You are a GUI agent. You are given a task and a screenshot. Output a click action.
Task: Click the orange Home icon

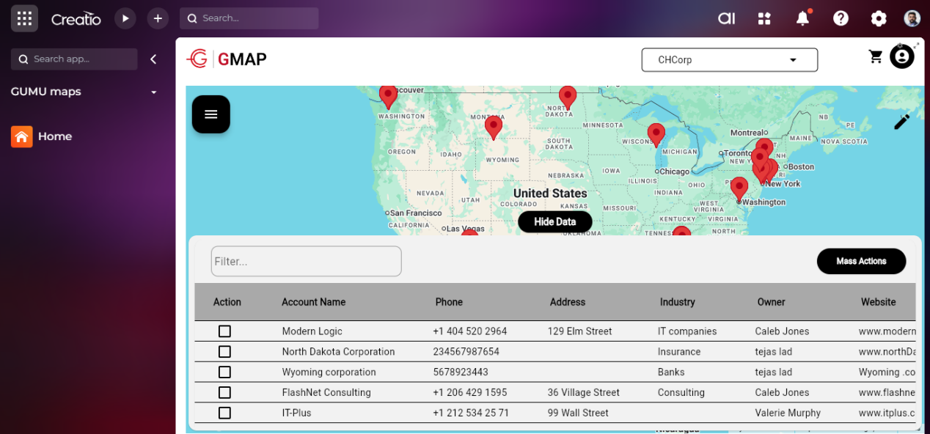[22, 136]
